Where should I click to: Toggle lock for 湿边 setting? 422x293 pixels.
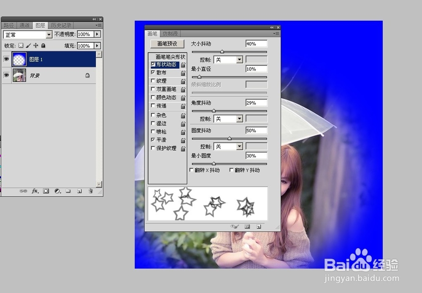click(183, 124)
